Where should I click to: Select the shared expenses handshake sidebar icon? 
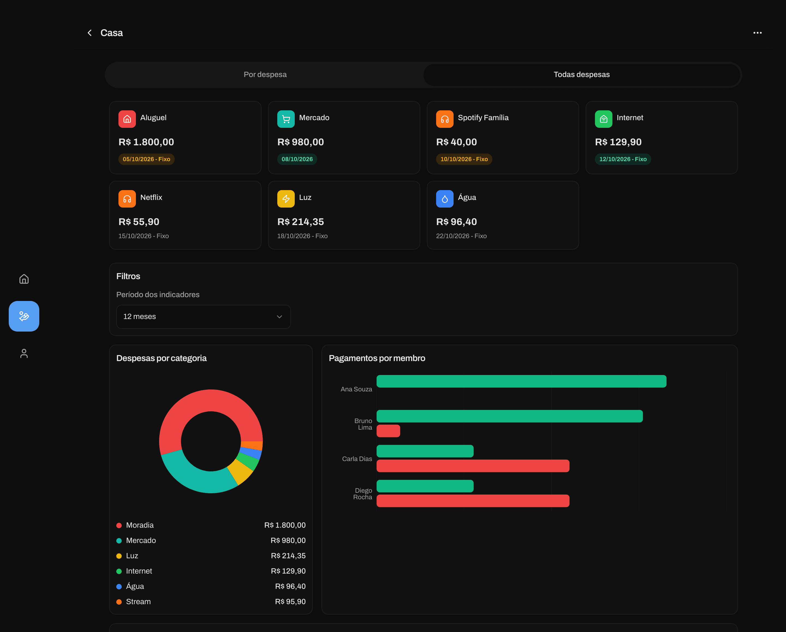24,316
